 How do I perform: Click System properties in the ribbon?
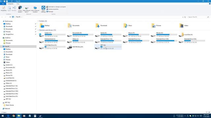coord(52,9)
